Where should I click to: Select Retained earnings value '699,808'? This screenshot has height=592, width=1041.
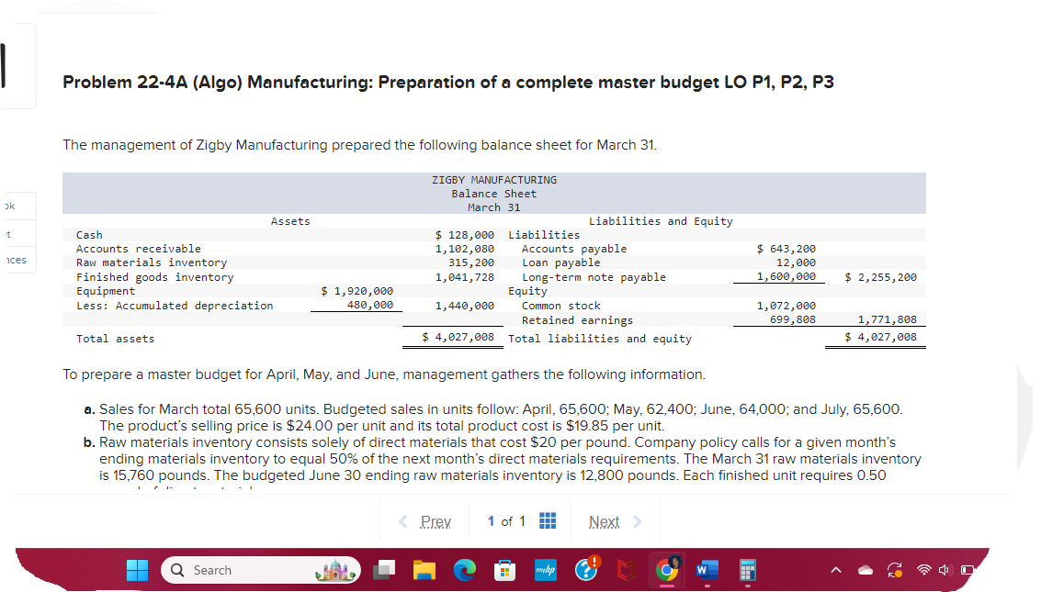click(x=793, y=319)
